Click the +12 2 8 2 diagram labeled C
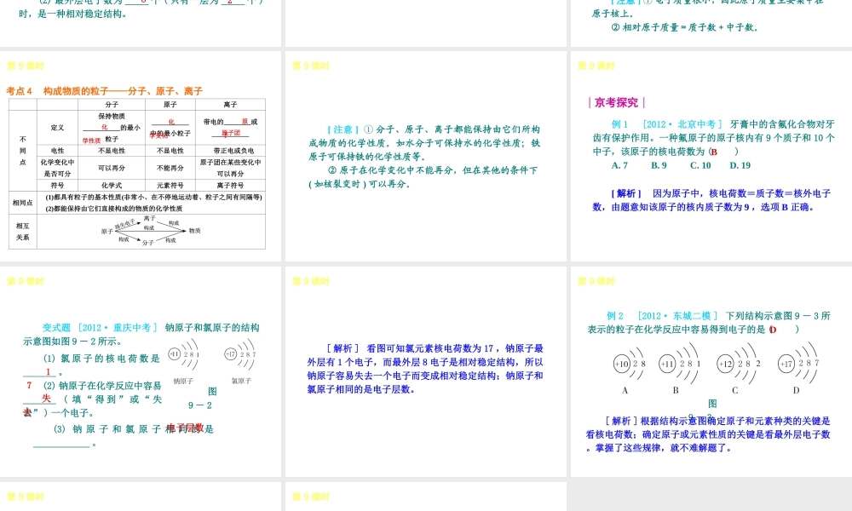The image size is (852, 511). pos(739,364)
